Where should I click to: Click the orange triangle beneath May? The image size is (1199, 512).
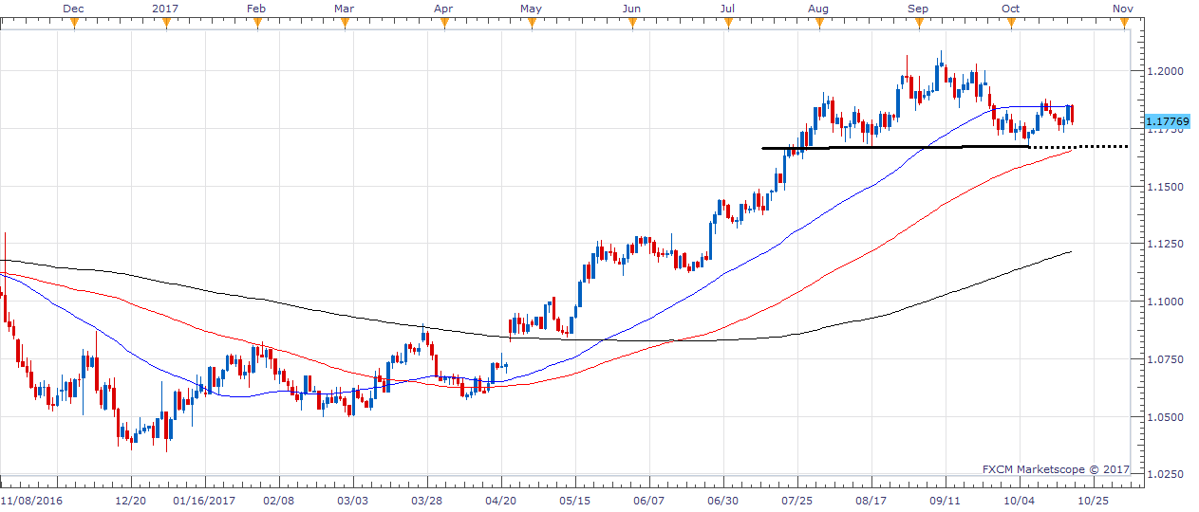[532, 23]
